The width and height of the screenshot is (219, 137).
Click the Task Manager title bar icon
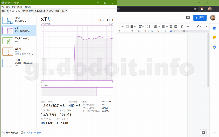3,3
